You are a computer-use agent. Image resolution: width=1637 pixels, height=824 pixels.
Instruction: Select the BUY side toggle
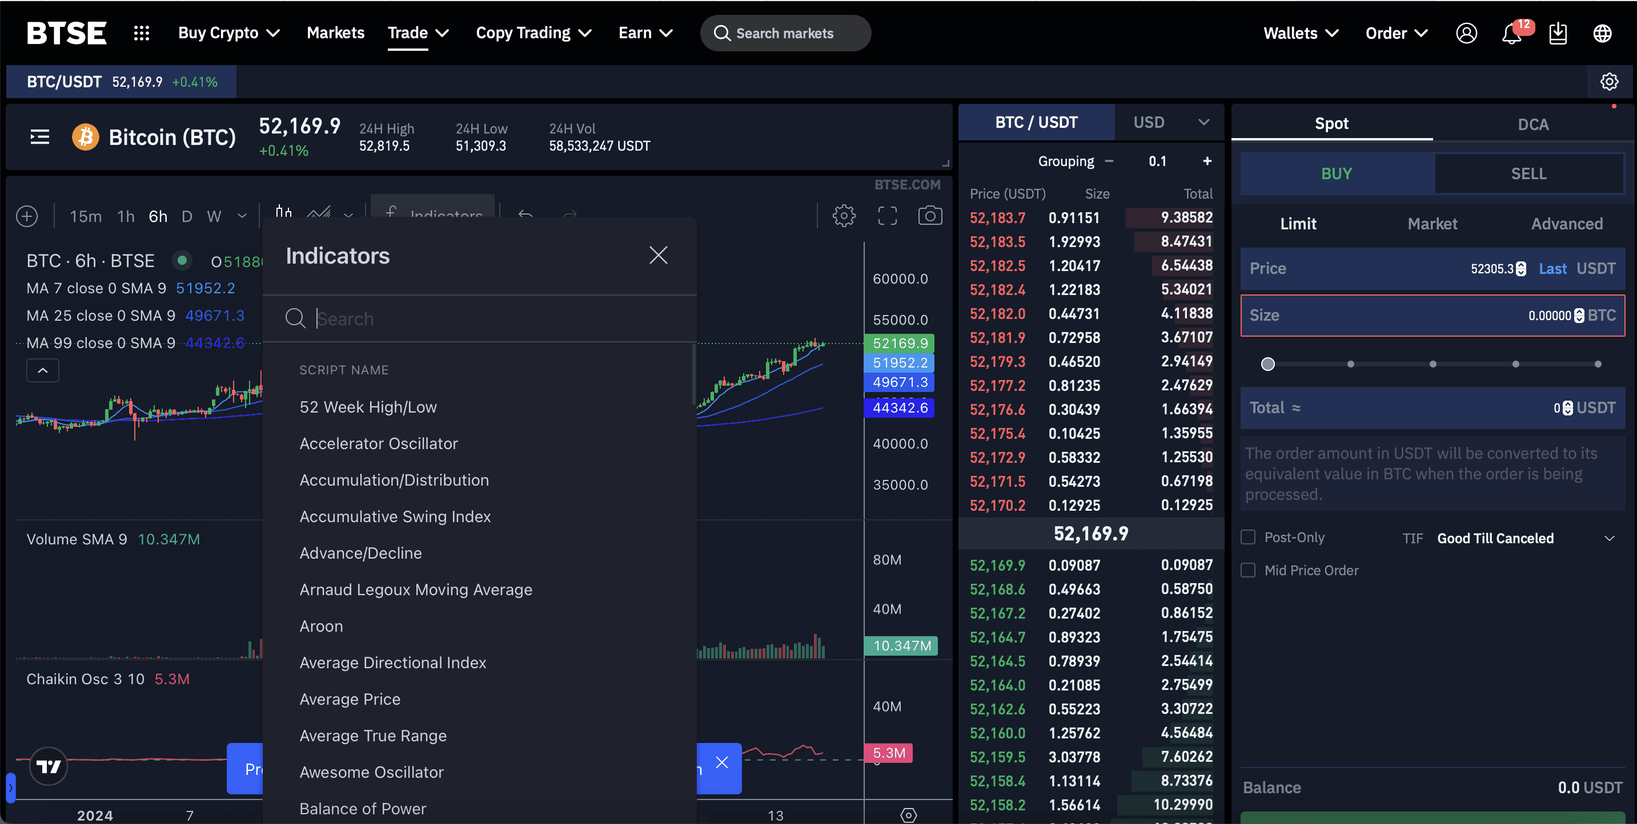pyautogui.click(x=1337, y=173)
